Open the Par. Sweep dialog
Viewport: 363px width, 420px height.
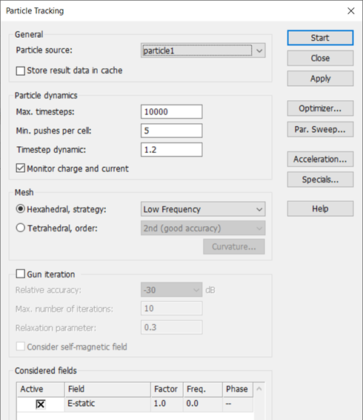coord(320,129)
